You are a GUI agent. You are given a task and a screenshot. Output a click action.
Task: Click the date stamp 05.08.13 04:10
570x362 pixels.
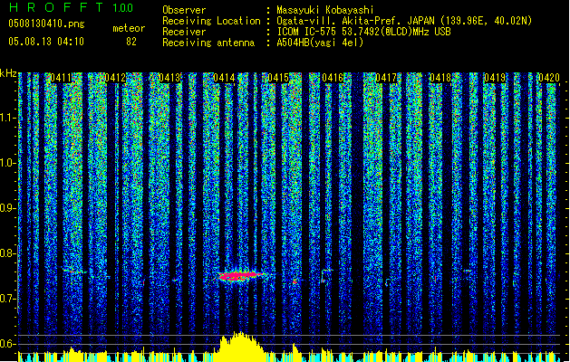[46, 42]
